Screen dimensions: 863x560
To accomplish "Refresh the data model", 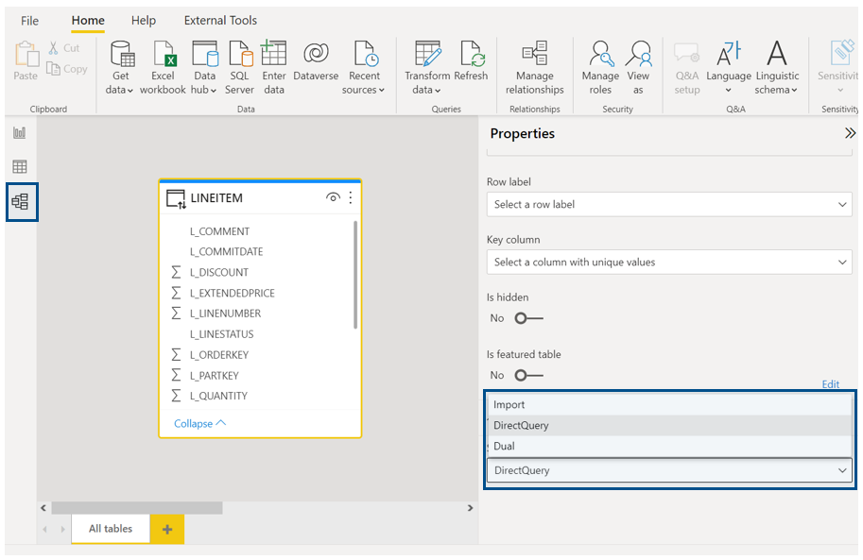I will (471, 60).
